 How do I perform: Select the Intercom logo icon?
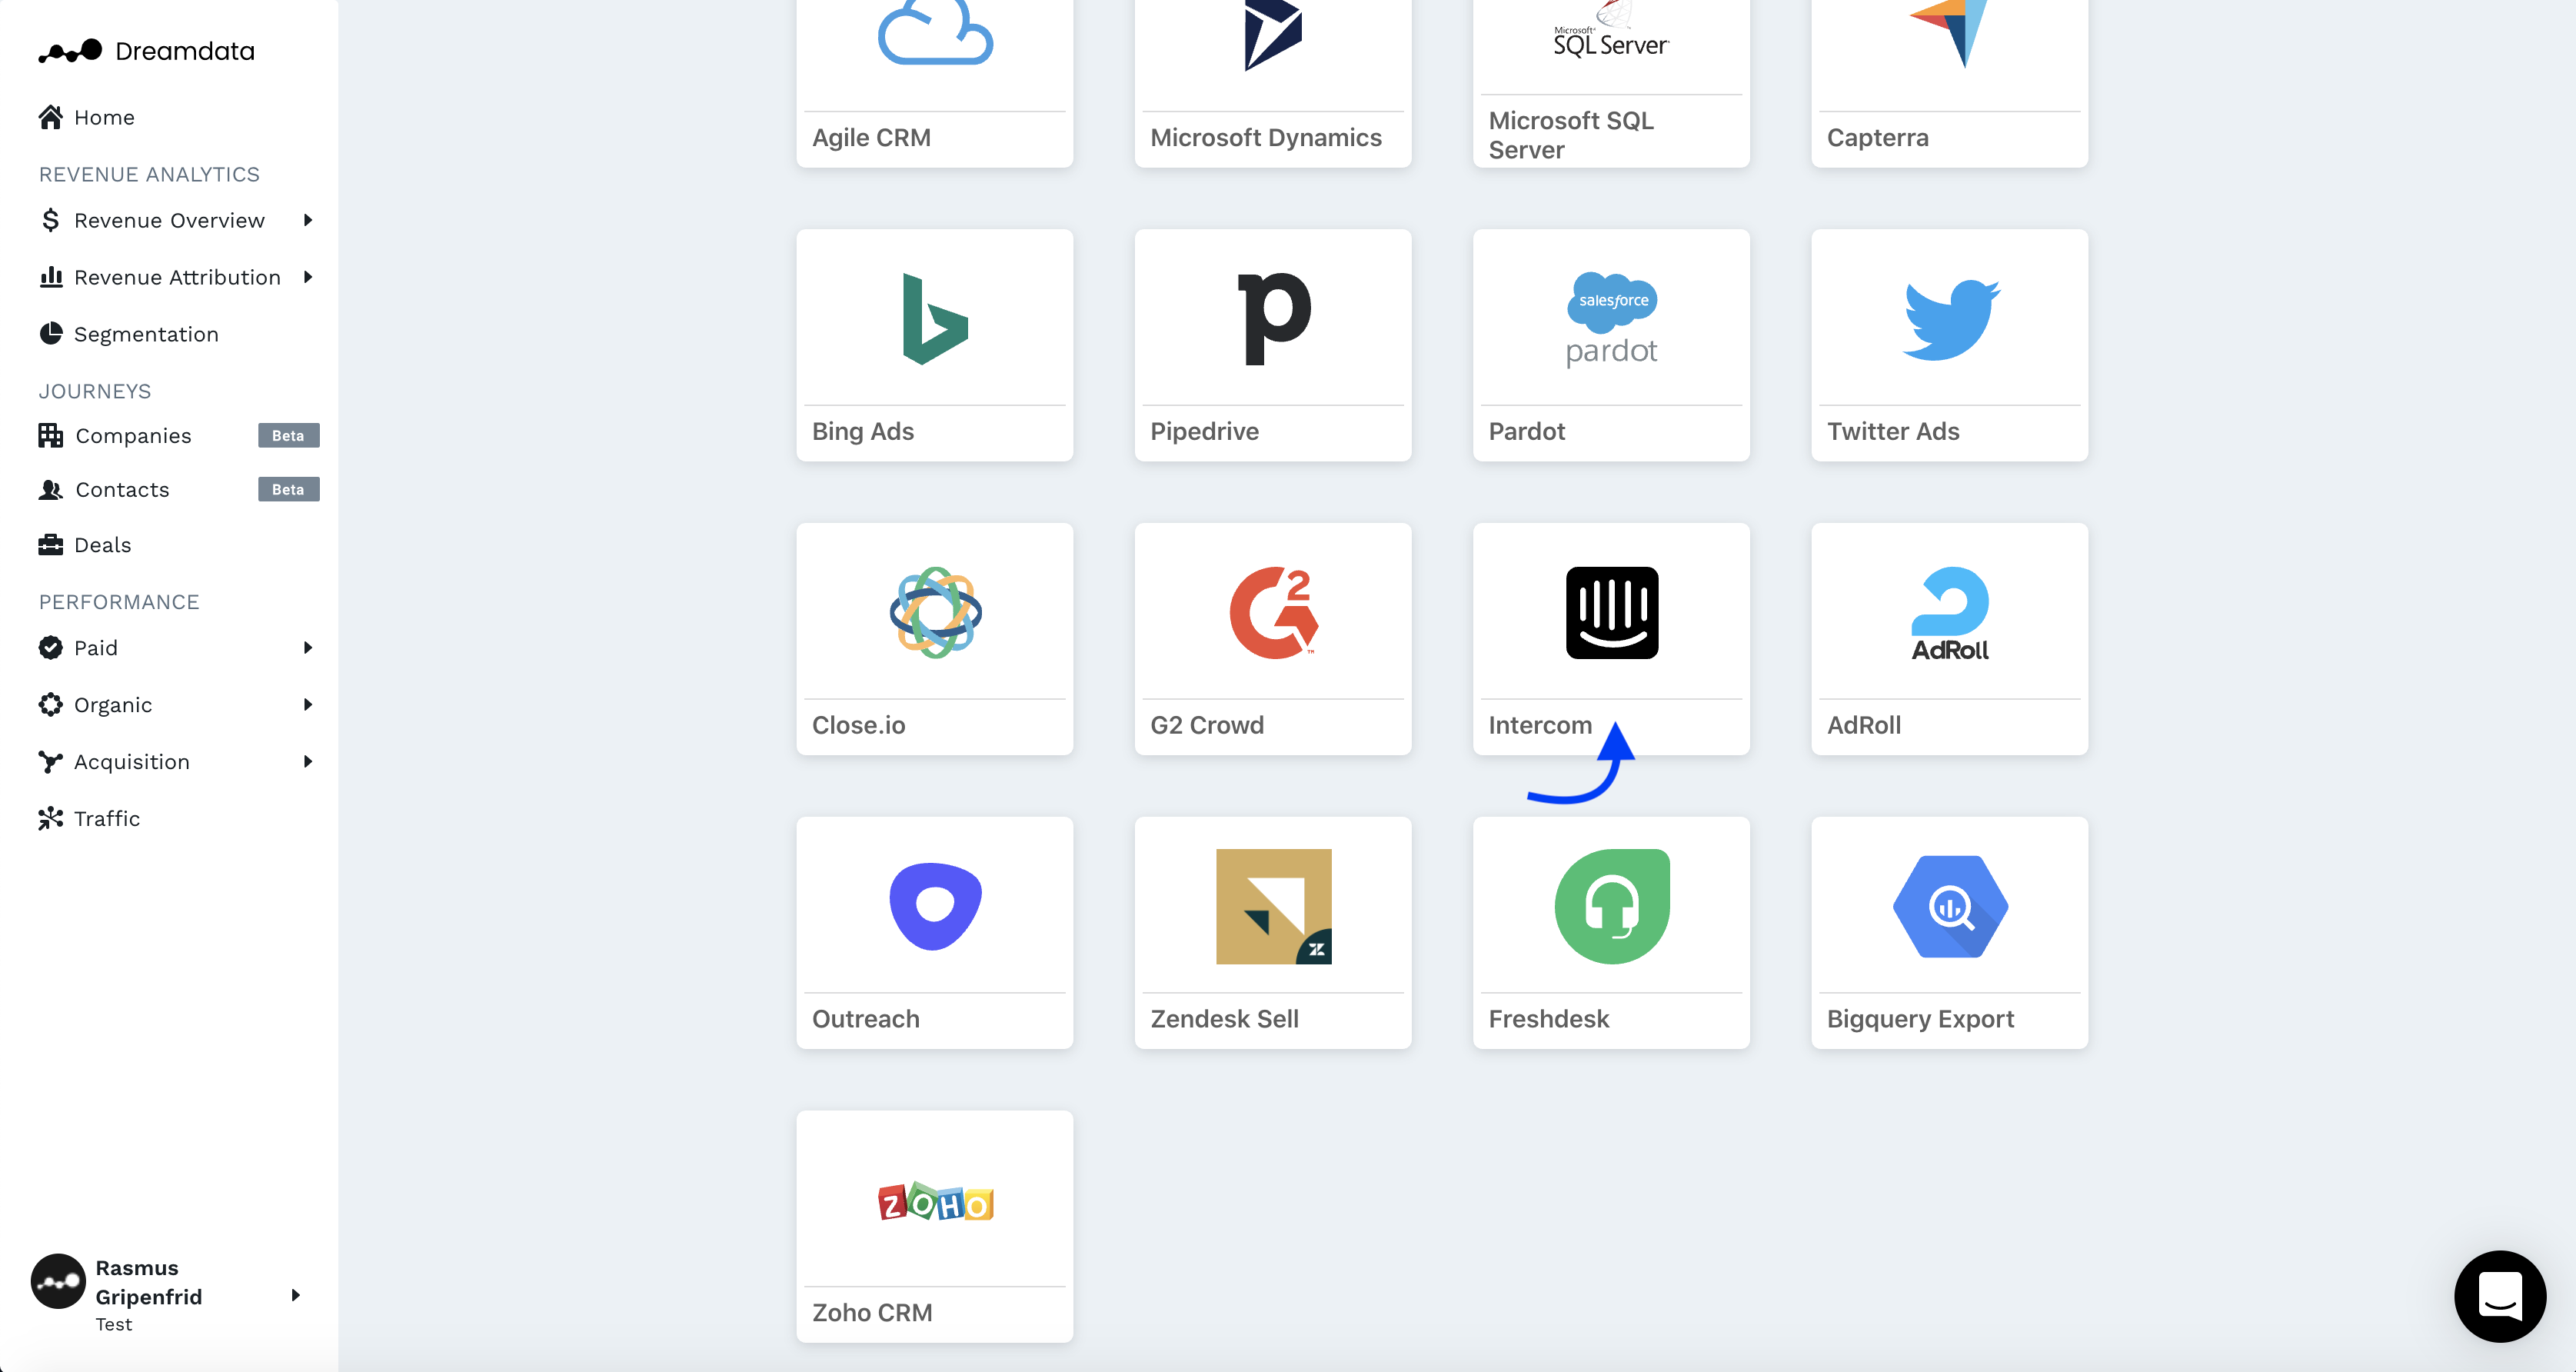point(1611,612)
